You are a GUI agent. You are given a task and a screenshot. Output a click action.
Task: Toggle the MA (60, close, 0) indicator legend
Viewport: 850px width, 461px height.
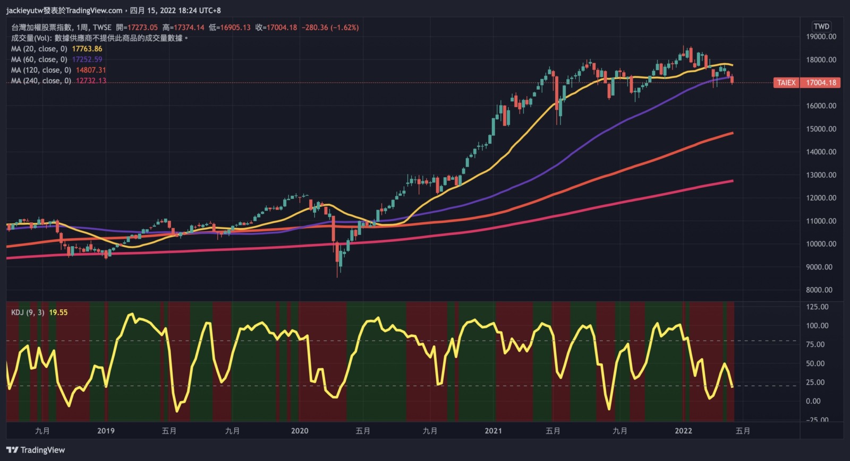pos(40,59)
